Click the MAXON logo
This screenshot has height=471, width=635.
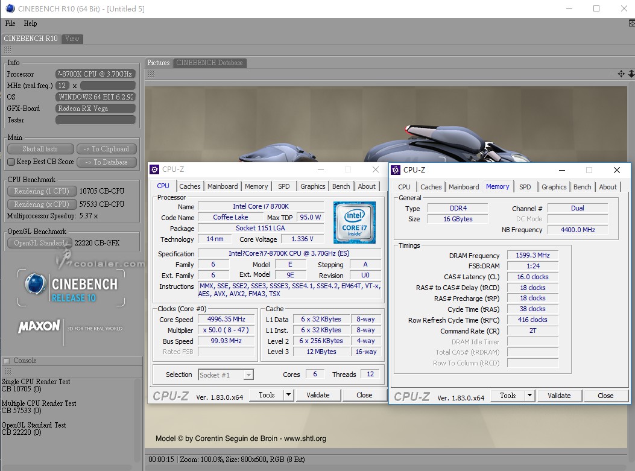coord(39,326)
